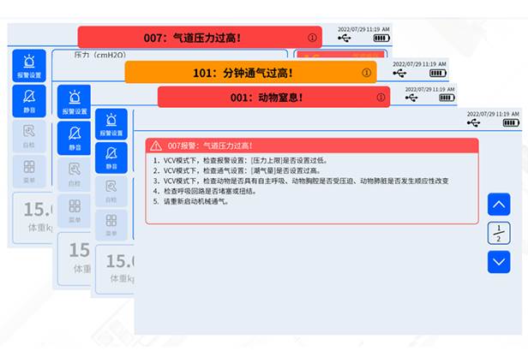The width and height of the screenshot is (528, 363).
Task: Toggle 静音 mute on the backmost screen
Action: [x=29, y=100]
